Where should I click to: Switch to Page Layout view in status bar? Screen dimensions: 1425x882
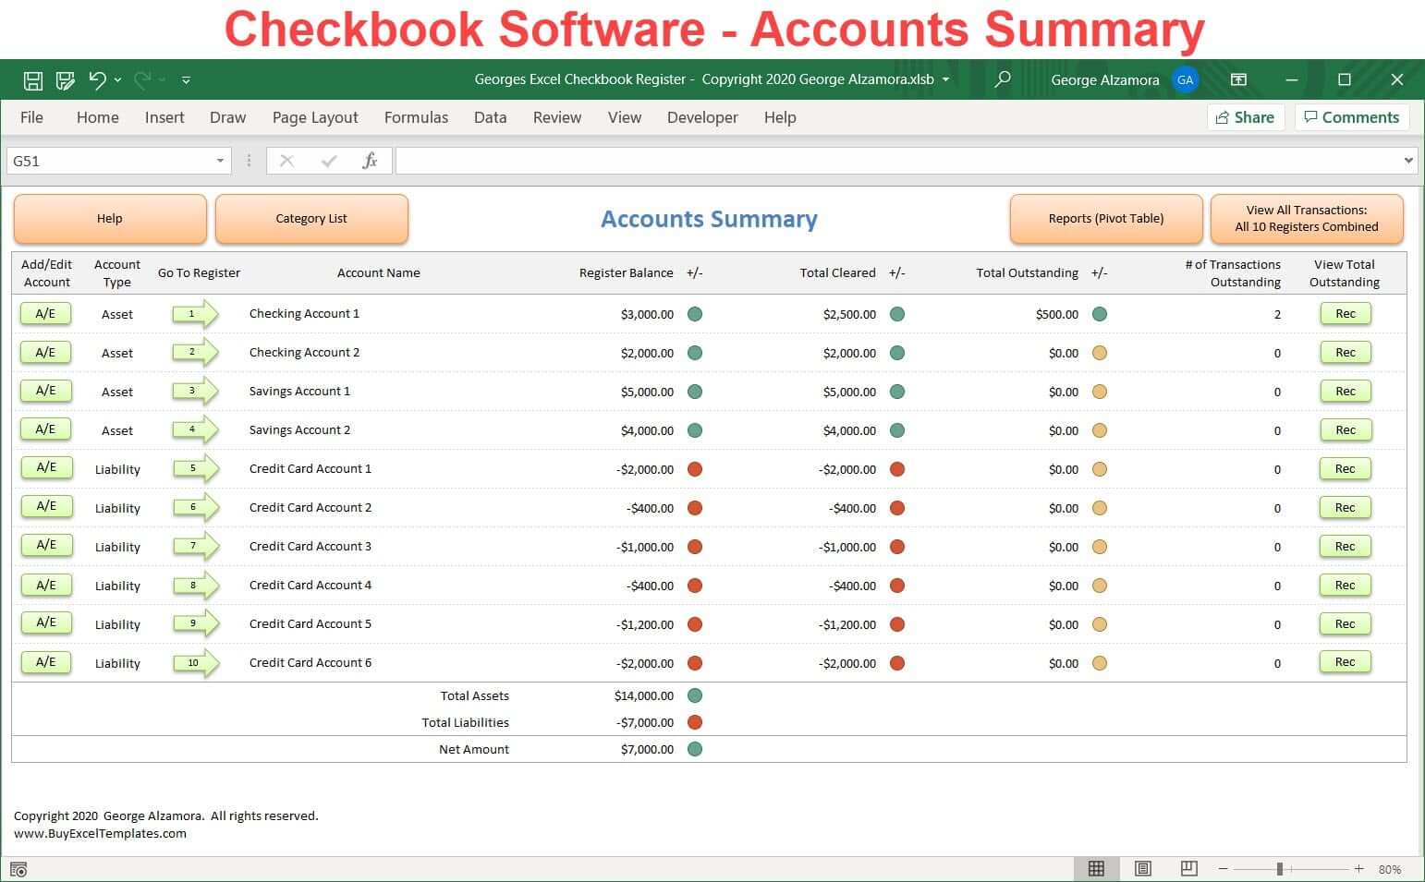pos(1143,868)
